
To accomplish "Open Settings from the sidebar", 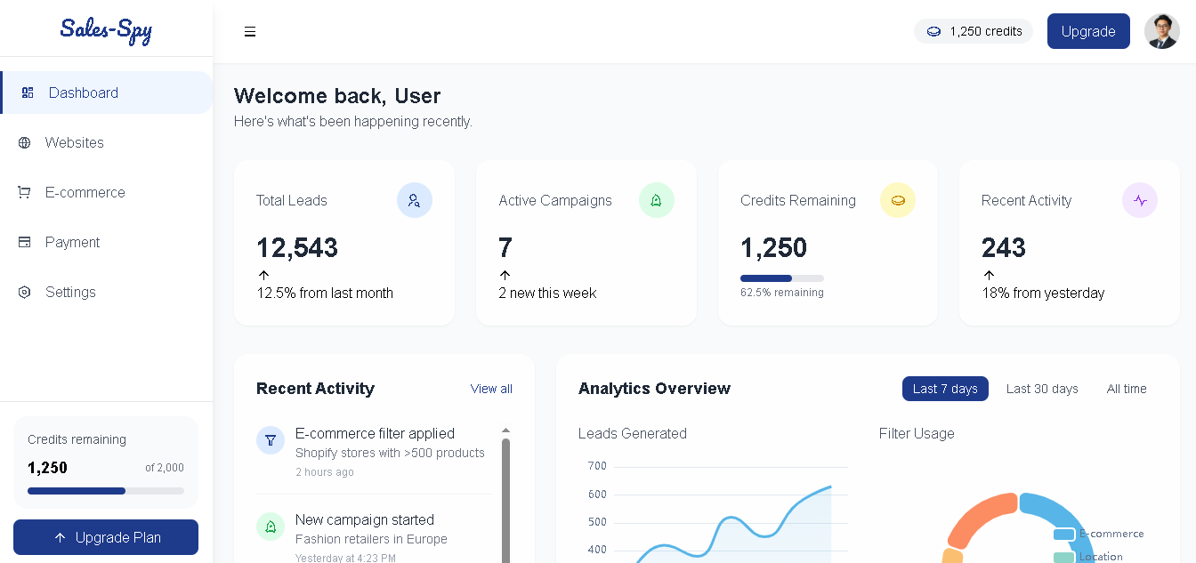I will click(69, 292).
